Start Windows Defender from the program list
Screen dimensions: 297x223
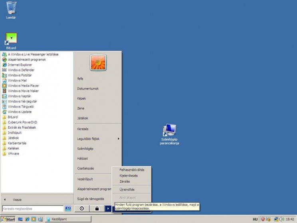click(21, 70)
